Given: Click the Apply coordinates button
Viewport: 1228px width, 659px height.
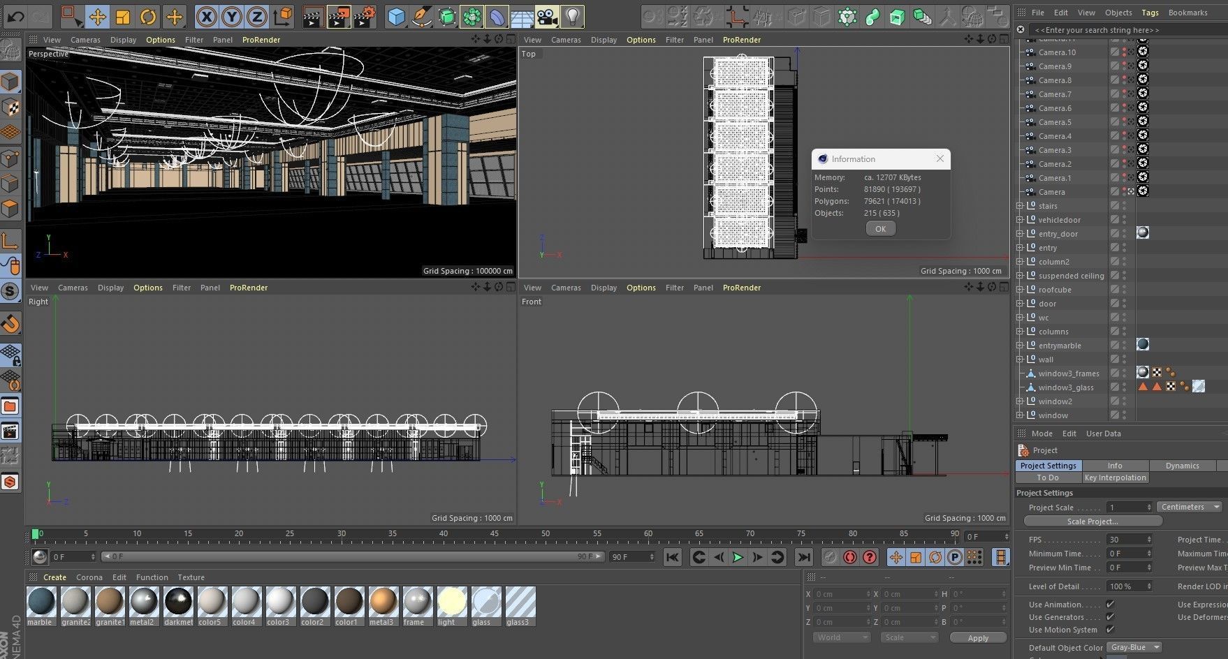Looking at the screenshot, I should click(x=978, y=638).
